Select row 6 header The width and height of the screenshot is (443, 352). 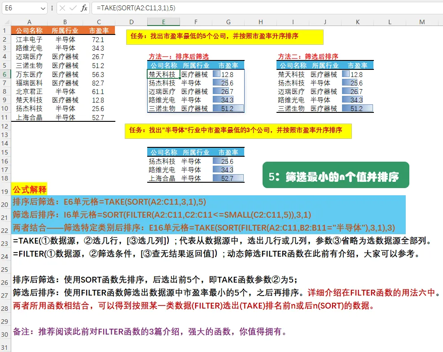pos(5,74)
